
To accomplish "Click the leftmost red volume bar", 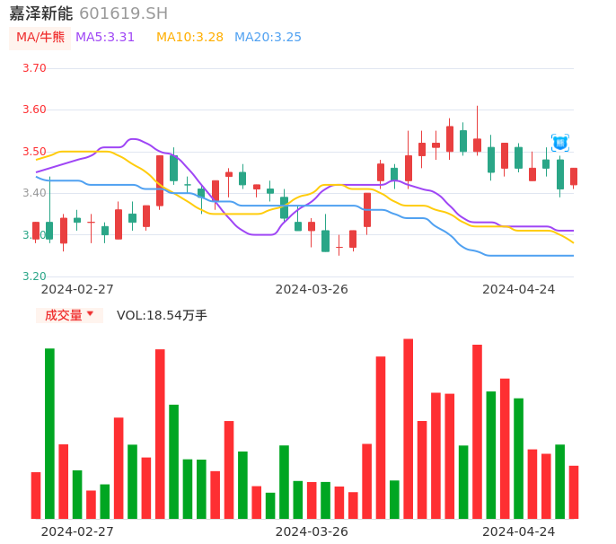I will pos(36,495).
